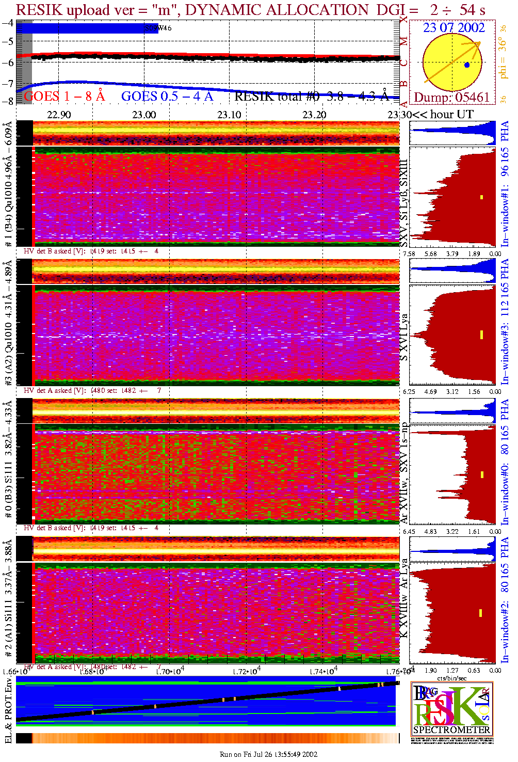Image resolution: width=518 pixels, height=762 pixels.
Task: Click the red GOES 1 – 8 Å legend
Action: 64,97
